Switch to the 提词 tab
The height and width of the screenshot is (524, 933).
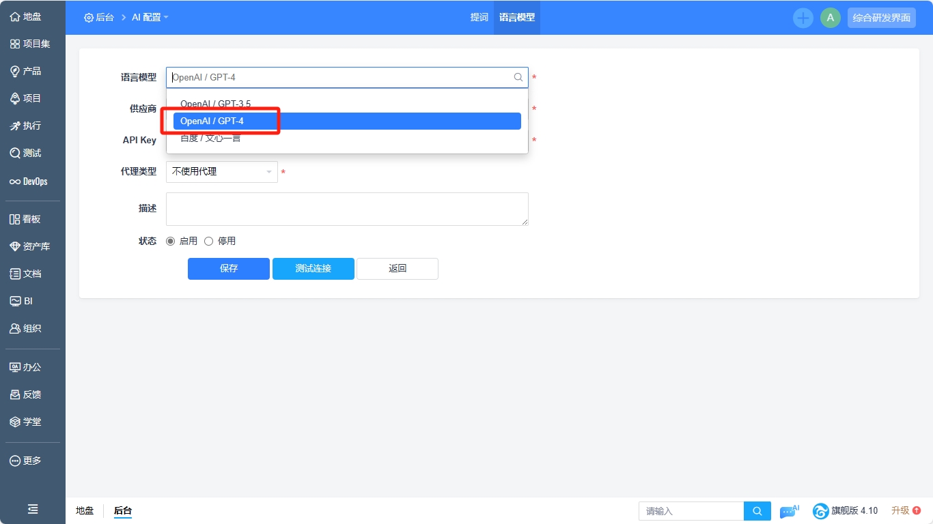tap(479, 18)
